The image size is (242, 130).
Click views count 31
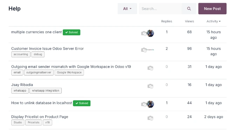pyautogui.click(x=189, y=67)
